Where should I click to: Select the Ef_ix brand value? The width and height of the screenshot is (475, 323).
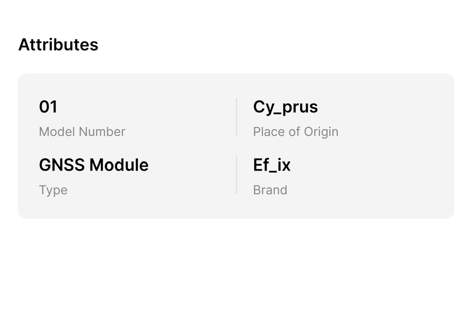click(x=272, y=165)
